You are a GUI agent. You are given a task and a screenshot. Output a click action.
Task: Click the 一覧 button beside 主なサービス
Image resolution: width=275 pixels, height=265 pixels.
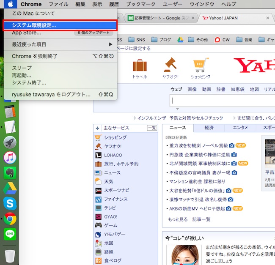(151, 128)
